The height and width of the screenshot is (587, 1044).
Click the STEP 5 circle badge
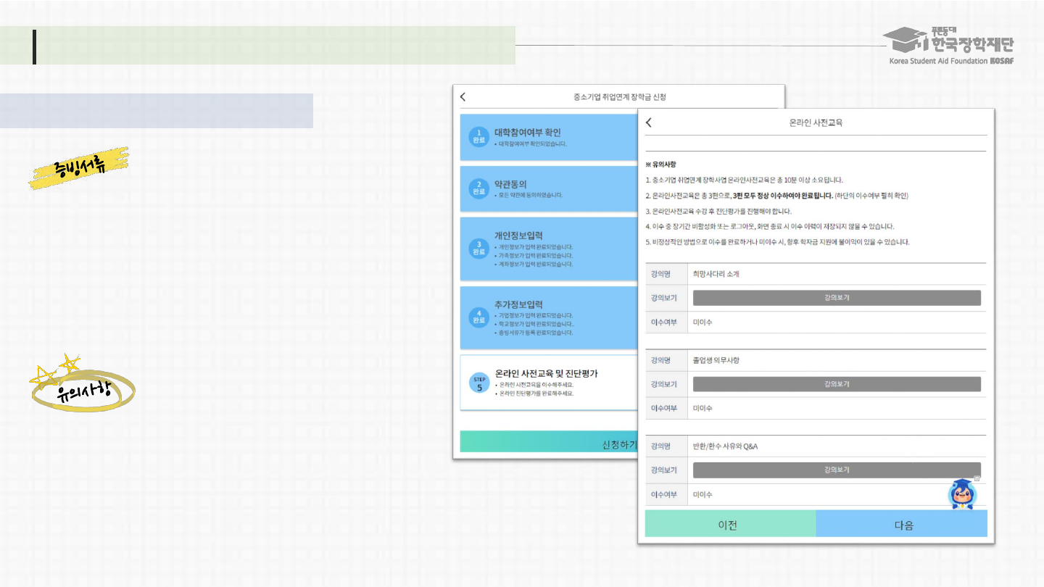[x=479, y=383]
